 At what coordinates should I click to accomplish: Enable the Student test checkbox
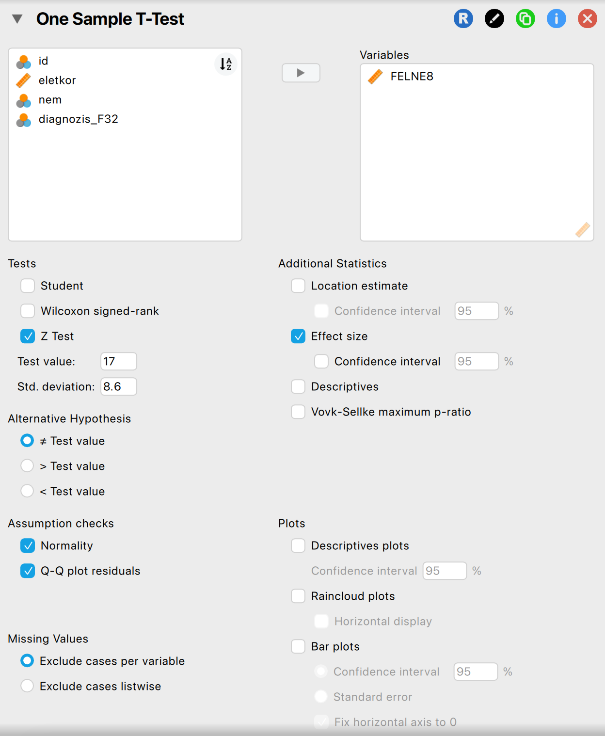28,286
